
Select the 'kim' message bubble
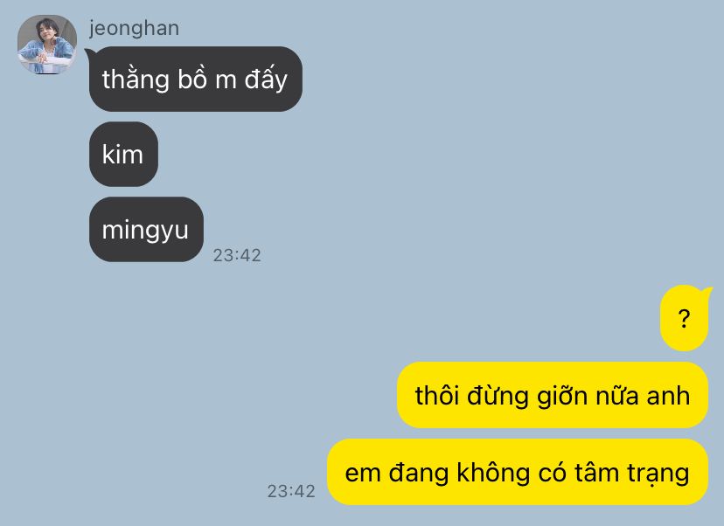(123, 154)
